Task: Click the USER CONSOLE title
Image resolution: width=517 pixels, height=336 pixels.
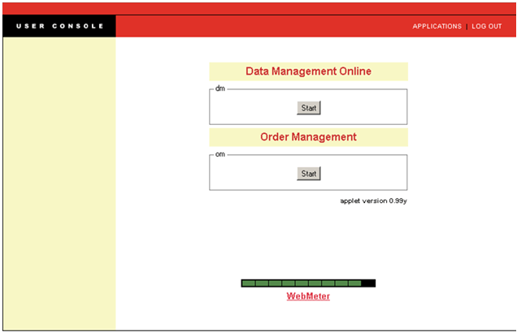Action: [59, 26]
